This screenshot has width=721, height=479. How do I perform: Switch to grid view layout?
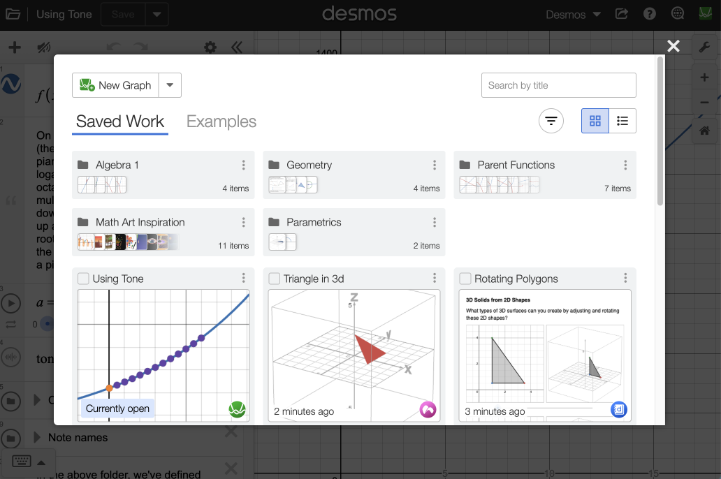click(x=595, y=121)
